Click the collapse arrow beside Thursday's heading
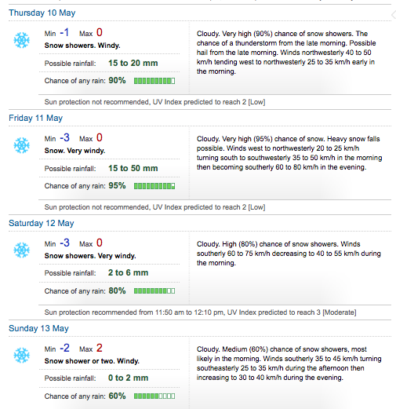The width and height of the screenshot is (396, 409). [x=394, y=15]
